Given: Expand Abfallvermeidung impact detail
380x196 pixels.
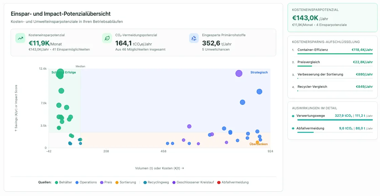Looking at the screenshot, I should (332, 129).
